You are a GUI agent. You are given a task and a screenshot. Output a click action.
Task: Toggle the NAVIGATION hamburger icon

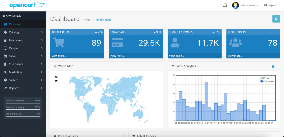[x=4, y=16]
